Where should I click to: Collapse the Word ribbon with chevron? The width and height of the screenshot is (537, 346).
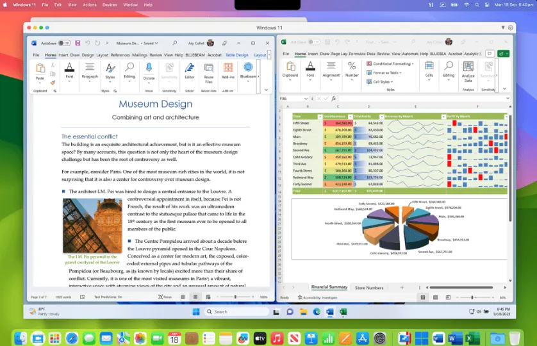[x=266, y=90]
